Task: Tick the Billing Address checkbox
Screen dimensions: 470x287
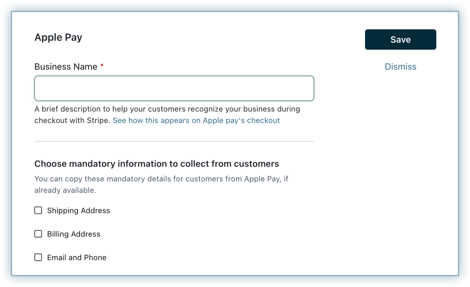Action: pos(38,234)
